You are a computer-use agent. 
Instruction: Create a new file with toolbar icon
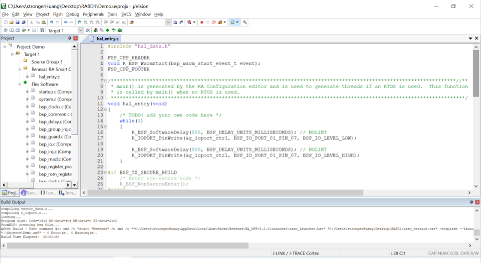pyautogui.click(x=6, y=22)
